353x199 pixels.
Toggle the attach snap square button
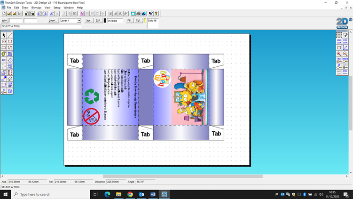tap(339, 48)
